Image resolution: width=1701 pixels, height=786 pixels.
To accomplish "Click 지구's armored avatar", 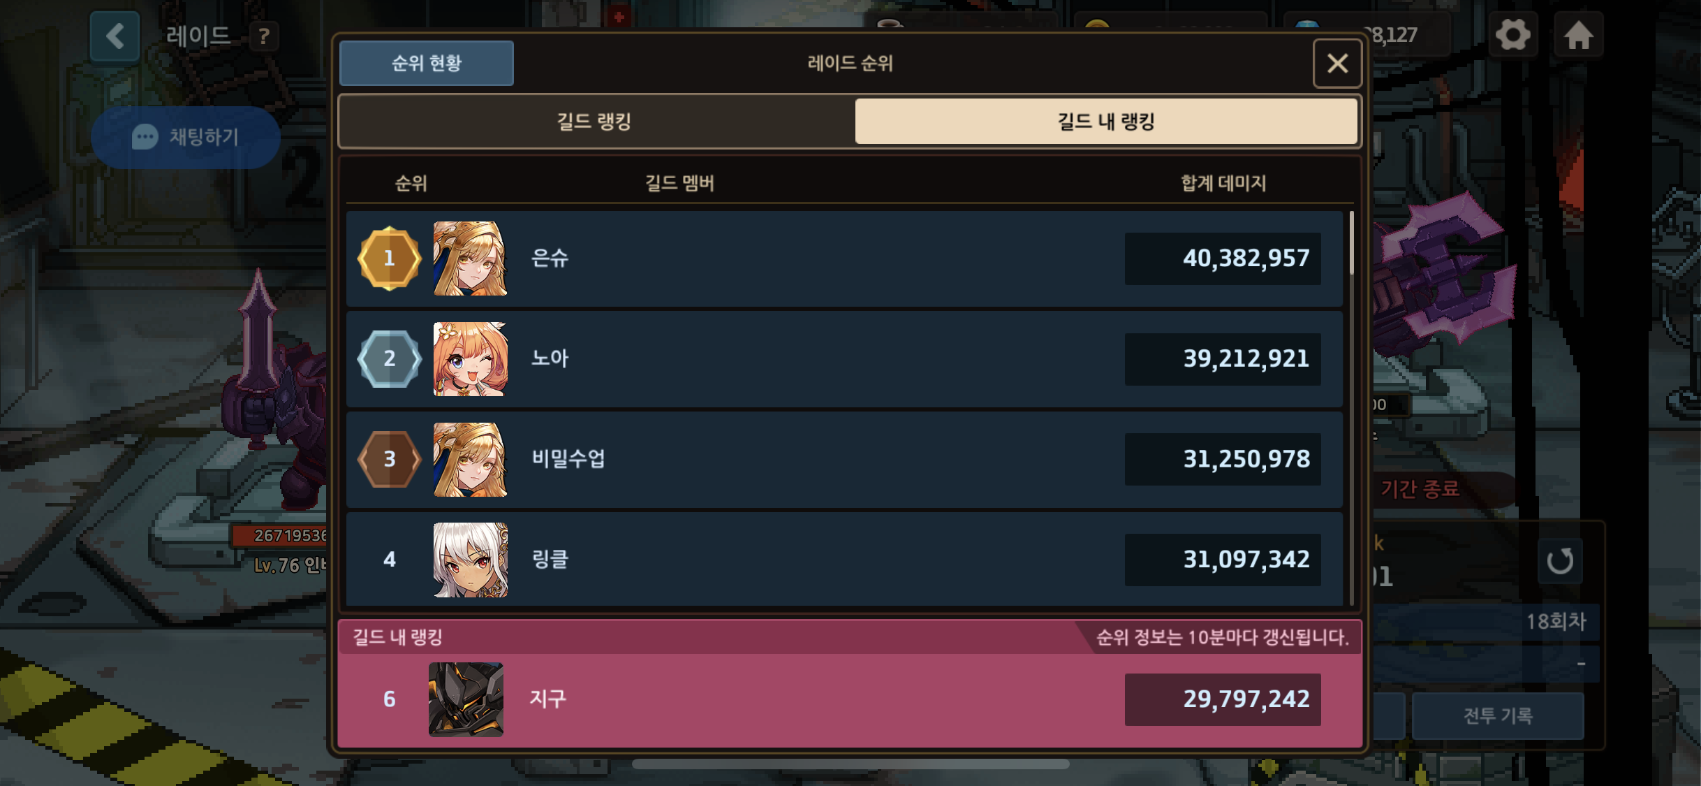I will [466, 699].
